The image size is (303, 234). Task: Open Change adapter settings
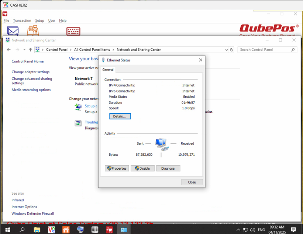pos(31,72)
